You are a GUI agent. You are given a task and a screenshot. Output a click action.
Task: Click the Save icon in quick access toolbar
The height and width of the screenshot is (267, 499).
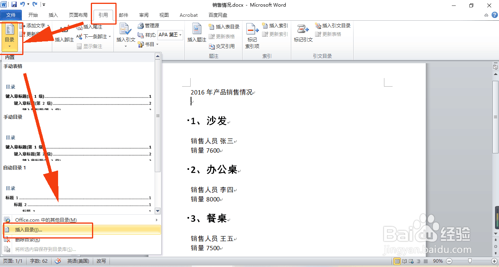[14, 5]
